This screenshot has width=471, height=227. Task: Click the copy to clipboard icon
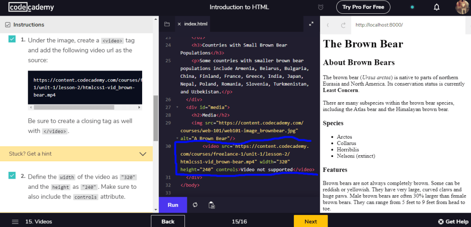[x=212, y=205]
